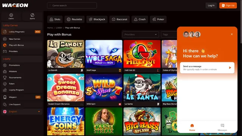Screen dimensions: 242x136
Task: Select the Roulette category
Action: point(74,19)
